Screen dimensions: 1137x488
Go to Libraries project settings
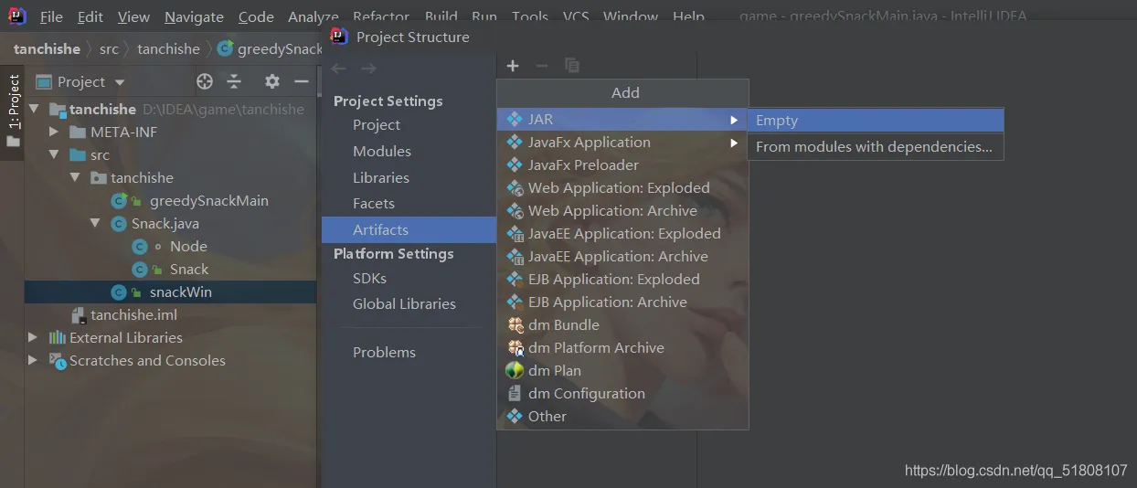click(380, 178)
